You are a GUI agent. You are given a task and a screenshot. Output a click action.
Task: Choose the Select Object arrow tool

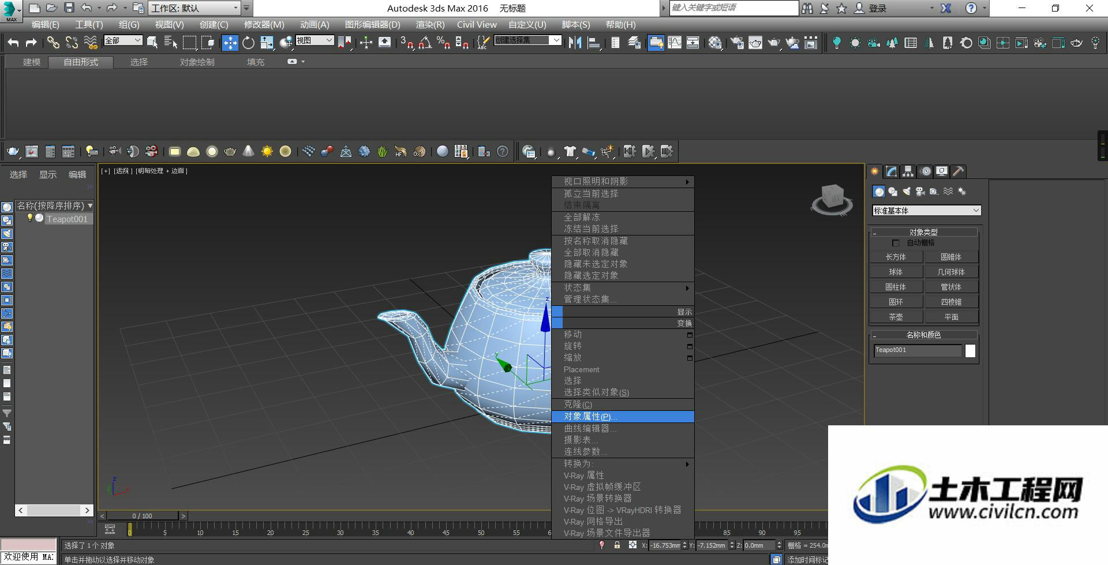pos(152,42)
